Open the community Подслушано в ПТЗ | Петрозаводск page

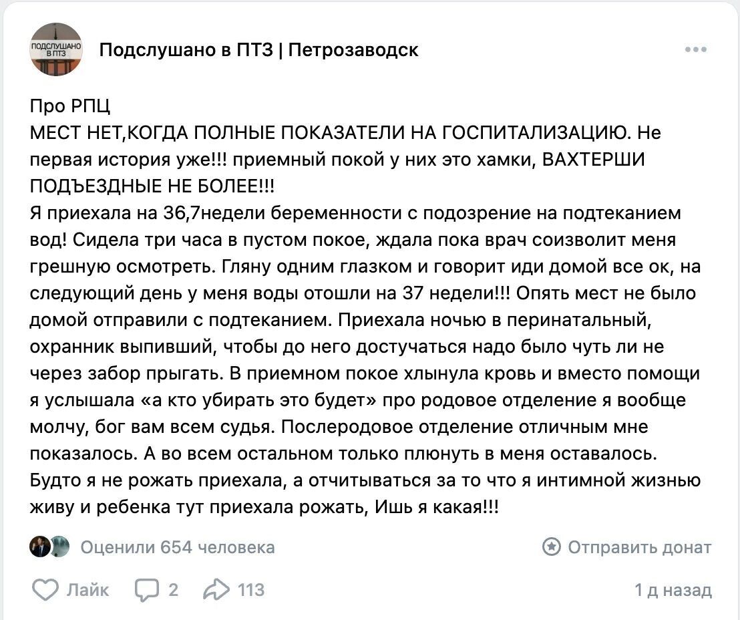coord(258,49)
